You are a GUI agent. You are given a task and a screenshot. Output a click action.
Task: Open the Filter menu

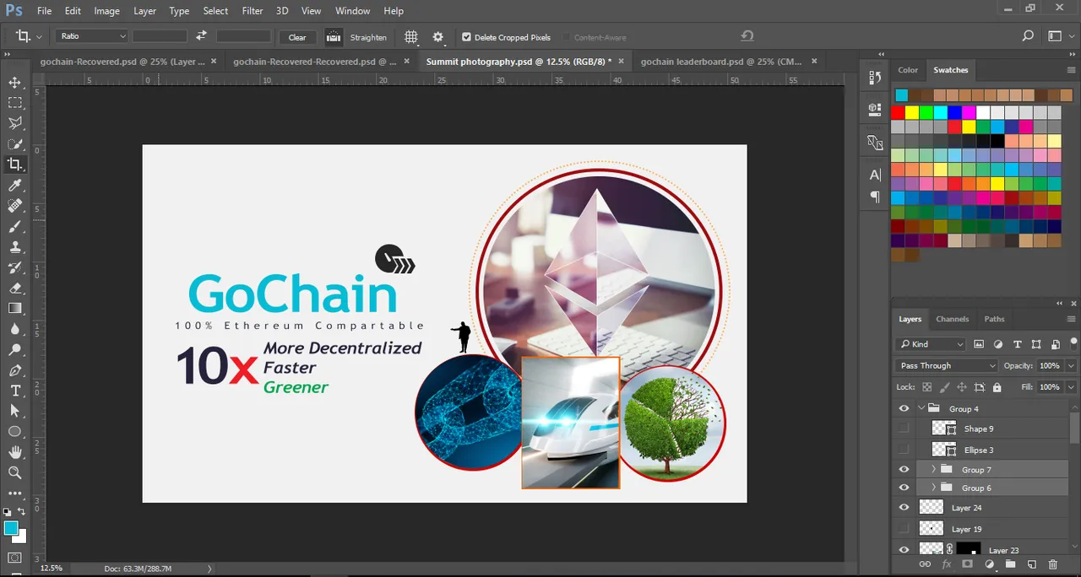point(253,11)
